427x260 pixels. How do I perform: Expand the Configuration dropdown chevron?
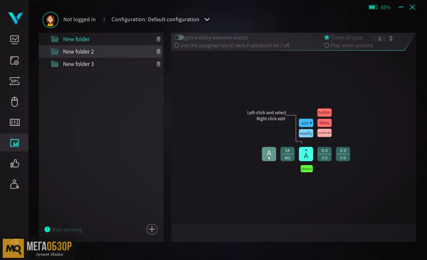pos(207,20)
